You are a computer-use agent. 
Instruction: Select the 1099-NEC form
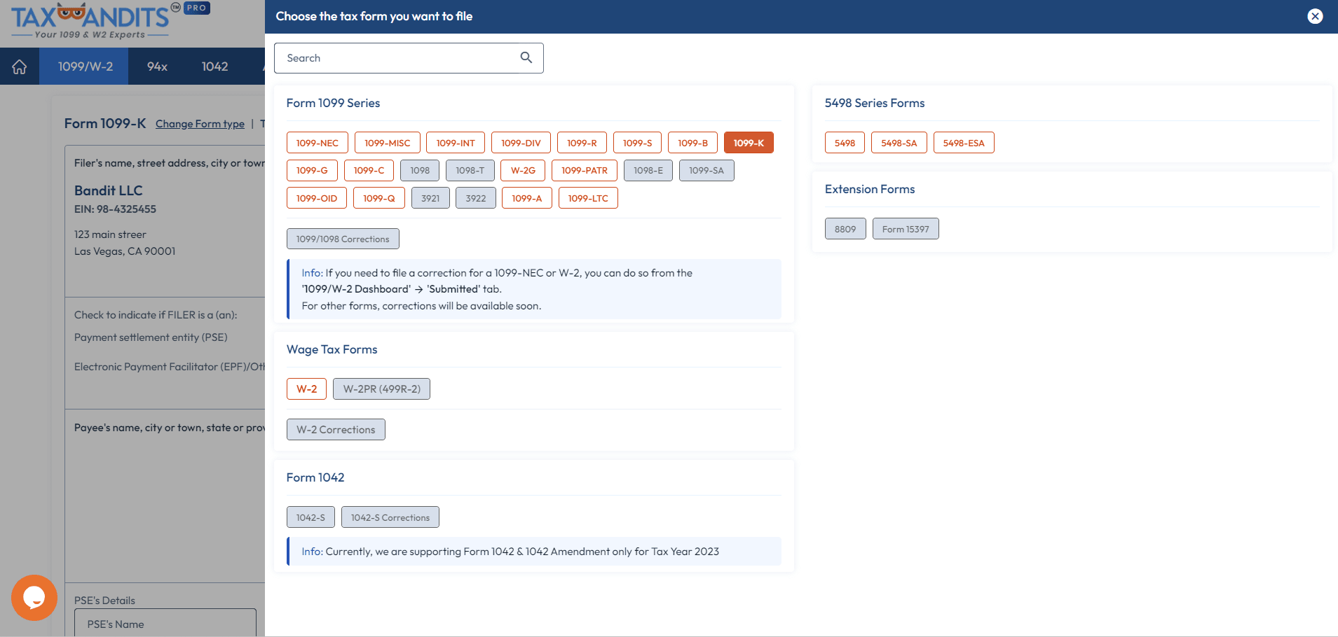(x=318, y=143)
